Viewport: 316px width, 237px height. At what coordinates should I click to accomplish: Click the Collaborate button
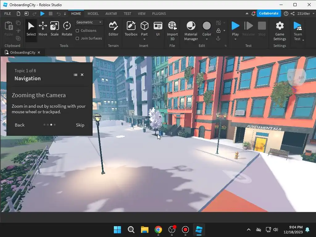click(x=269, y=13)
